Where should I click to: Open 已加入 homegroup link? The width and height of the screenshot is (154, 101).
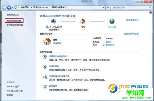click(x=109, y=42)
